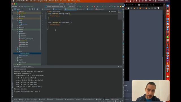Click the green Run button
This screenshot has height=102, width=181.
coord(80,7)
